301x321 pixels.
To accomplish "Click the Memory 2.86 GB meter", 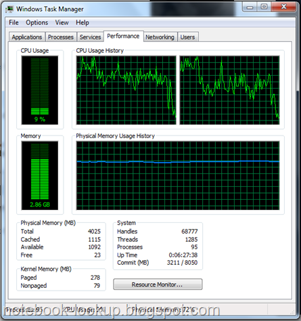I will (40, 175).
